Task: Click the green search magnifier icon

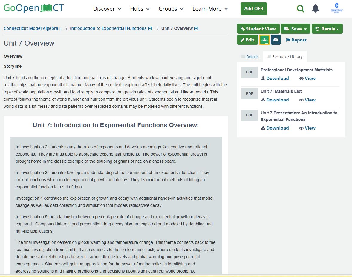Action: (300, 9)
